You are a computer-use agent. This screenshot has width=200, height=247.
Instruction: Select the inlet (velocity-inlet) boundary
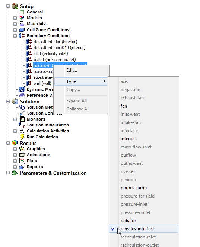(x=51, y=54)
